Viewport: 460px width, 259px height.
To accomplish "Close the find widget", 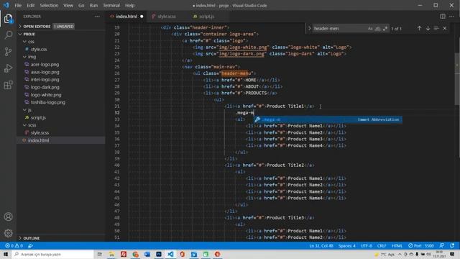I will pyautogui.click(x=445, y=29).
